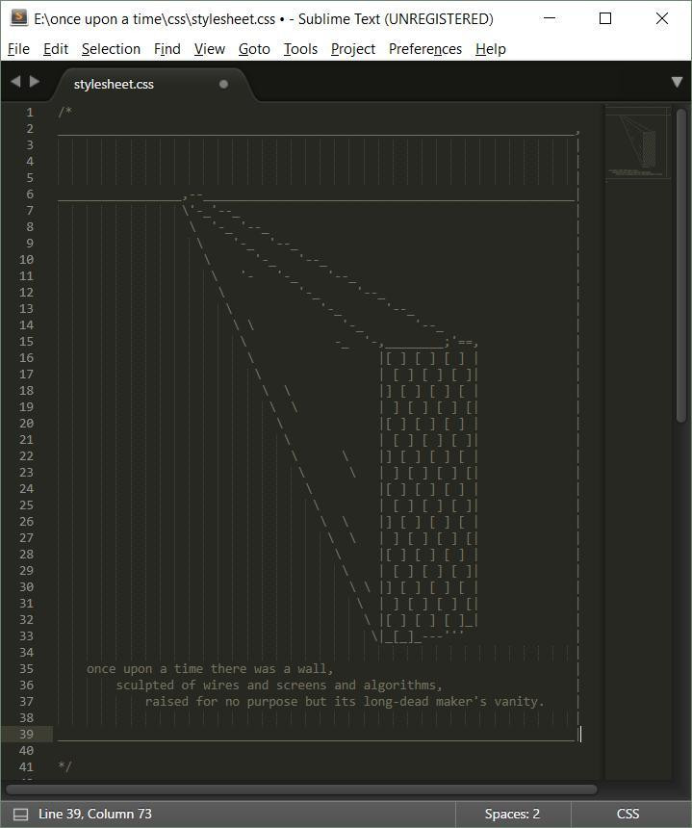
Task: Open the File menu
Action: point(18,48)
